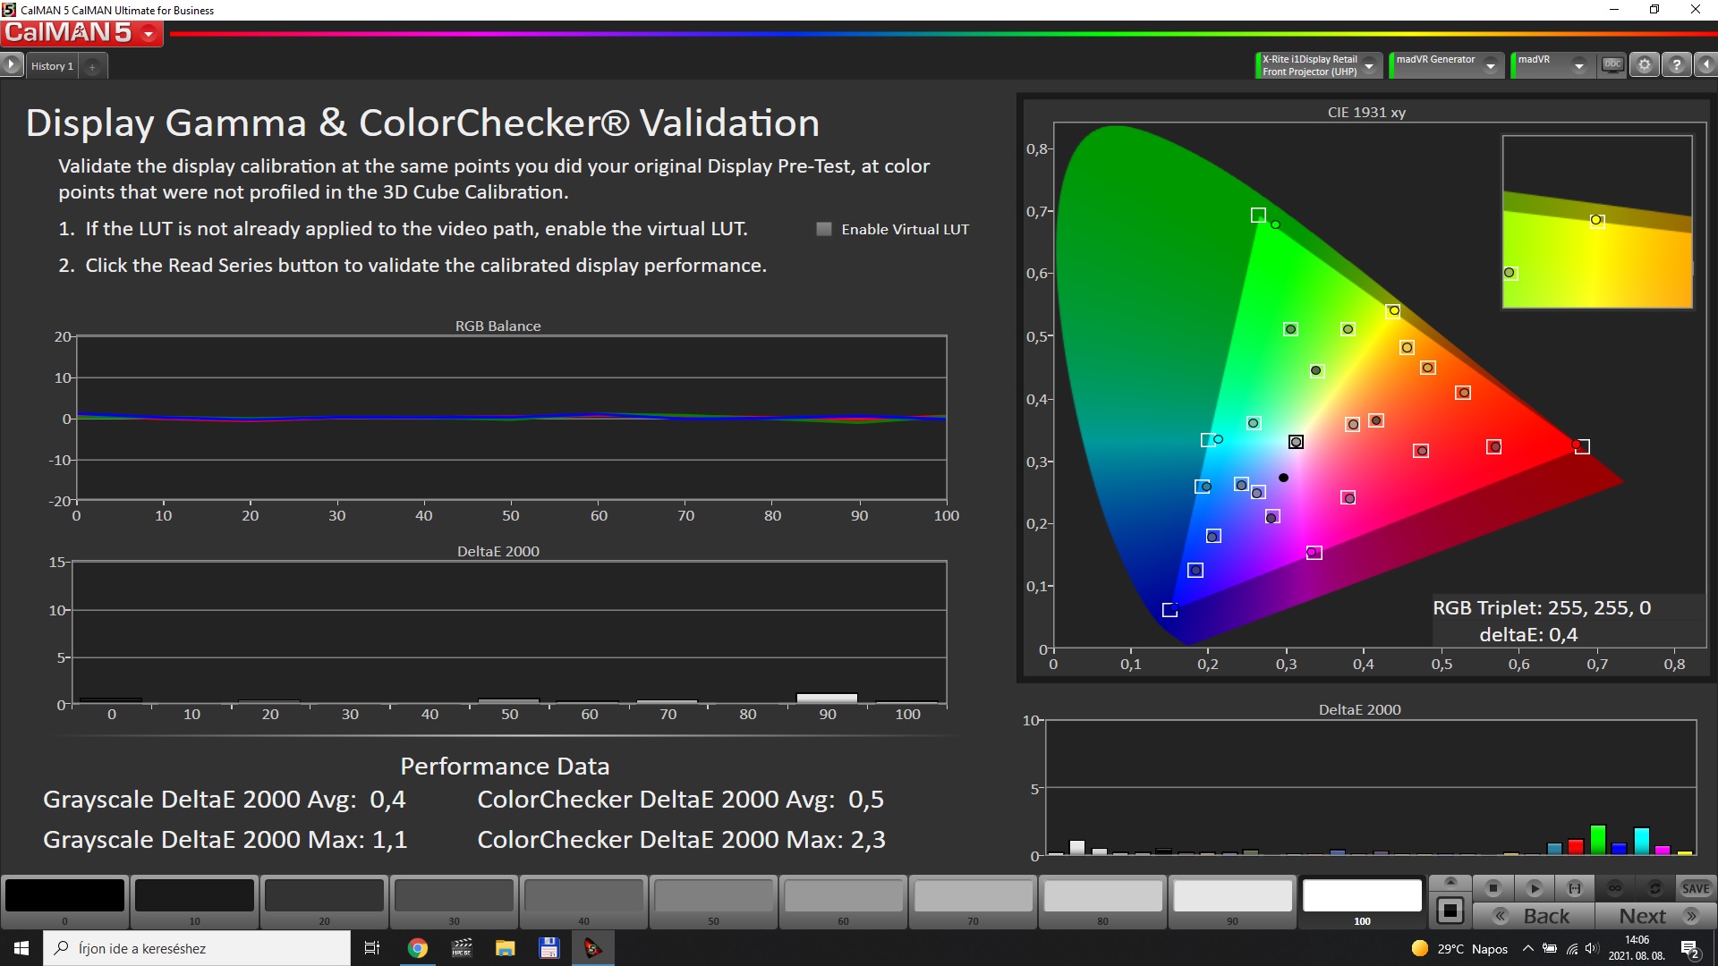Click the Back workflow button
1718x966 pixels.
click(1534, 916)
